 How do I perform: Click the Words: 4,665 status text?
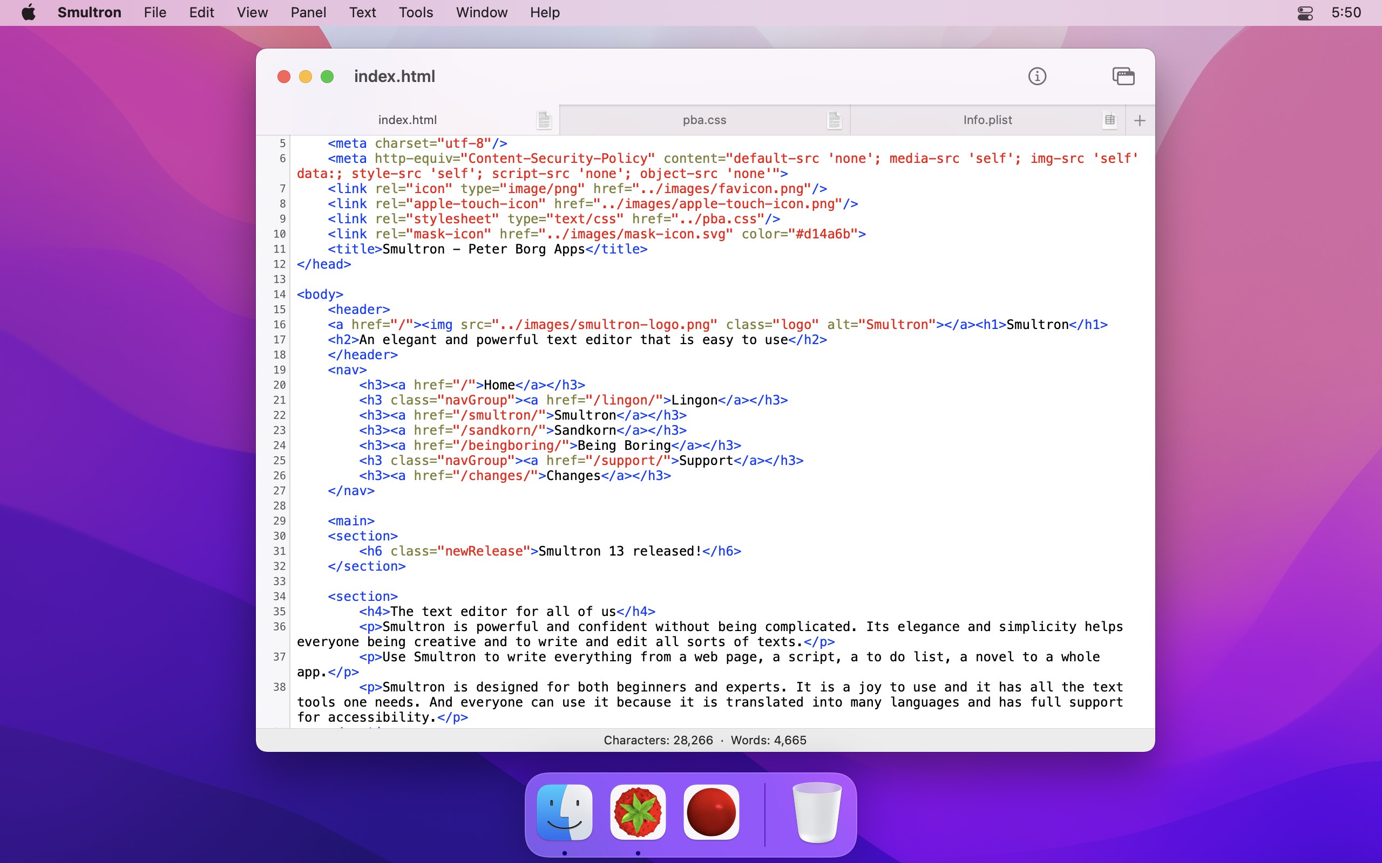tap(769, 740)
